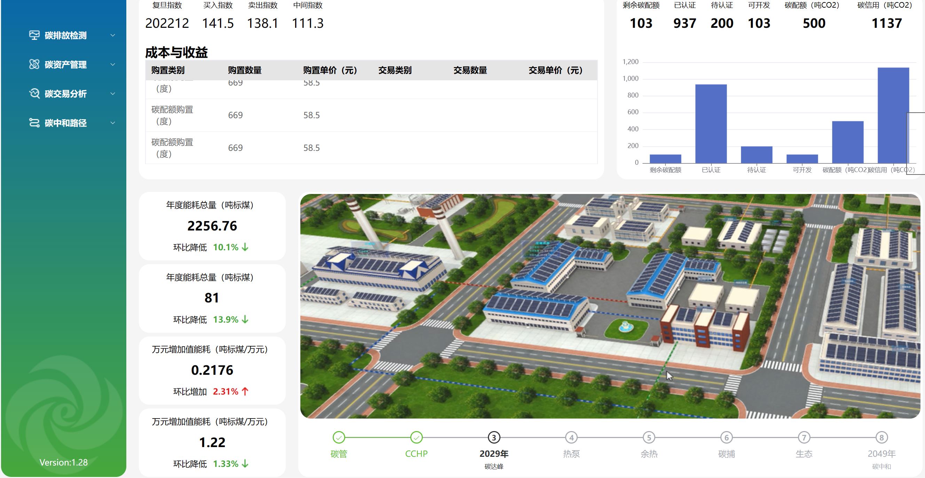
Task: Open the 碳交易分析 menu item
Action: click(65, 94)
